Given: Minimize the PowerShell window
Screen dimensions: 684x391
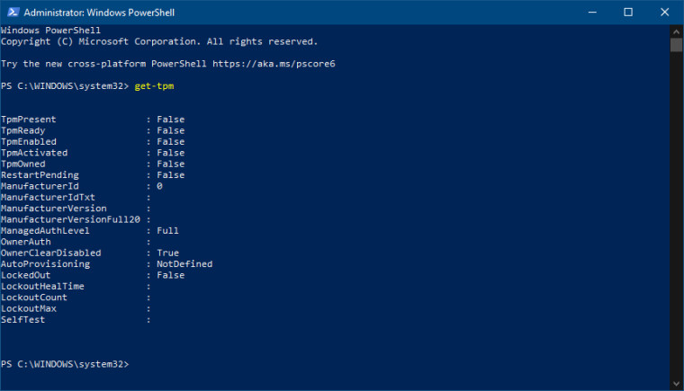Looking at the screenshot, I should [x=589, y=12].
